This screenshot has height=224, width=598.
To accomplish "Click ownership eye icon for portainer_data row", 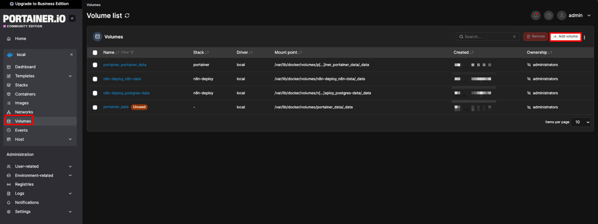I will click(529, 107).
